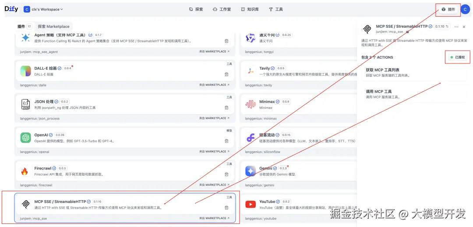The height and width of the screenshot is (227, 473).
Task: Delete the DALL-E 绘画 plugin
Action: click(226, 74)
